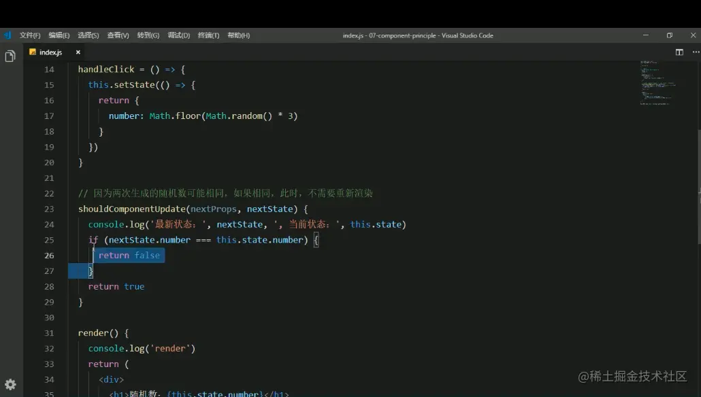Click 'console' on line 24
Viewport: 701px width, 397px height.
click(x=106, y=224)
